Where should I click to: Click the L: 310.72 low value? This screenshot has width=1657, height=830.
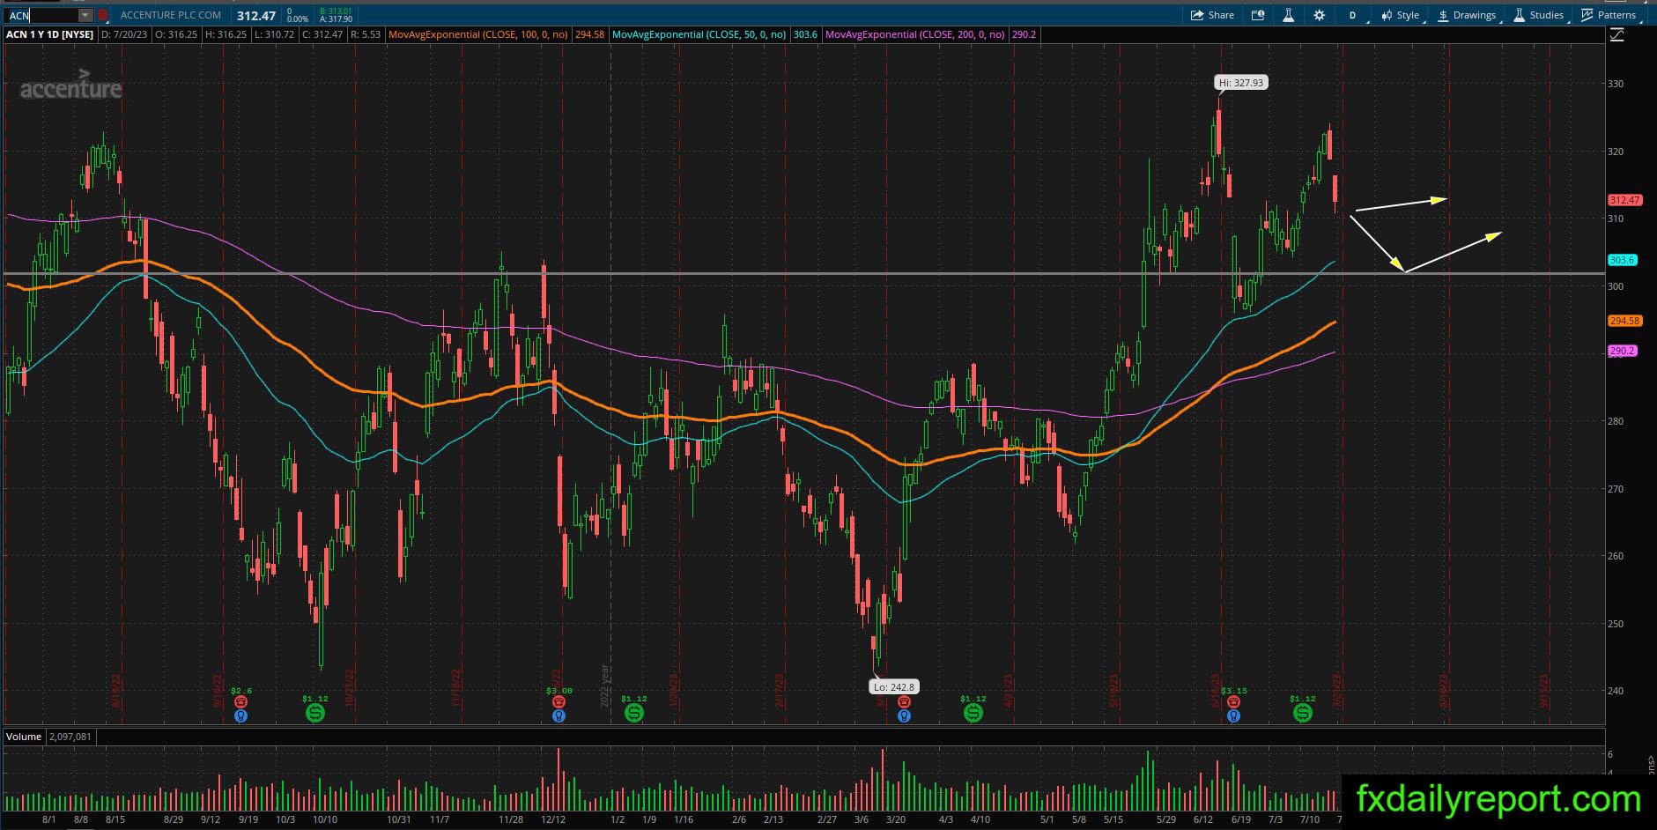[x=274, y=34]
